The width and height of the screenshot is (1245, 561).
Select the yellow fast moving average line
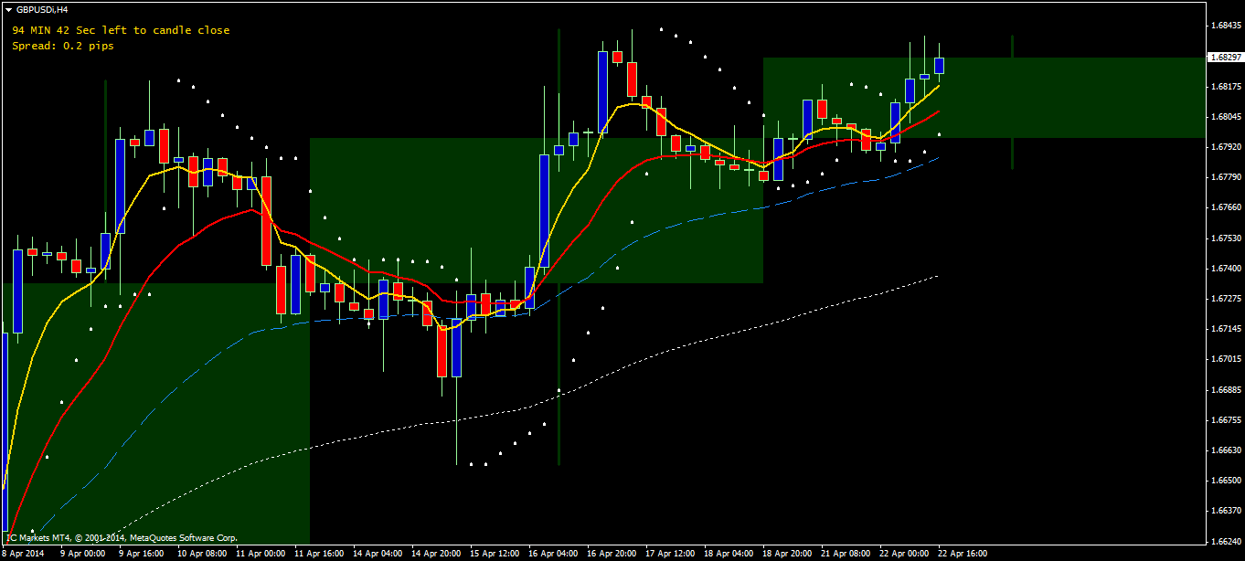622,106
